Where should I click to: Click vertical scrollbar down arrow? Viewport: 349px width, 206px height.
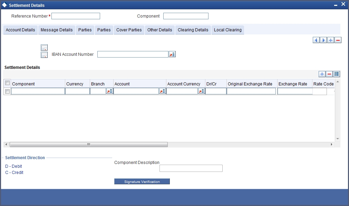pos(338,139)
